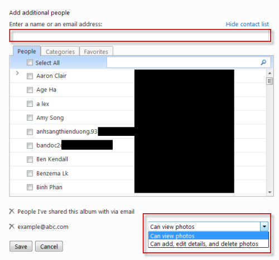Check the Binh Phan contact
Viewport: 279px width, 260px height.
pos(30,187)
